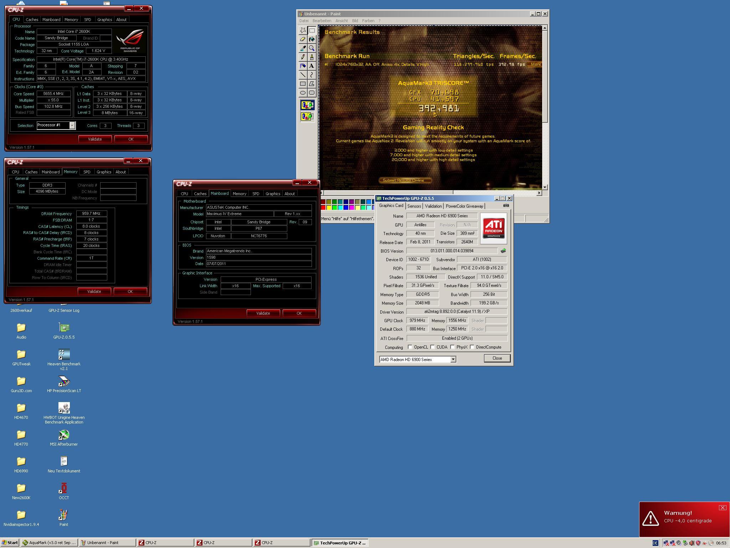Click the Close button in GPU-Z
This screenshot has width=730, height=548.
pyautogui.click(x=497, y=358)
